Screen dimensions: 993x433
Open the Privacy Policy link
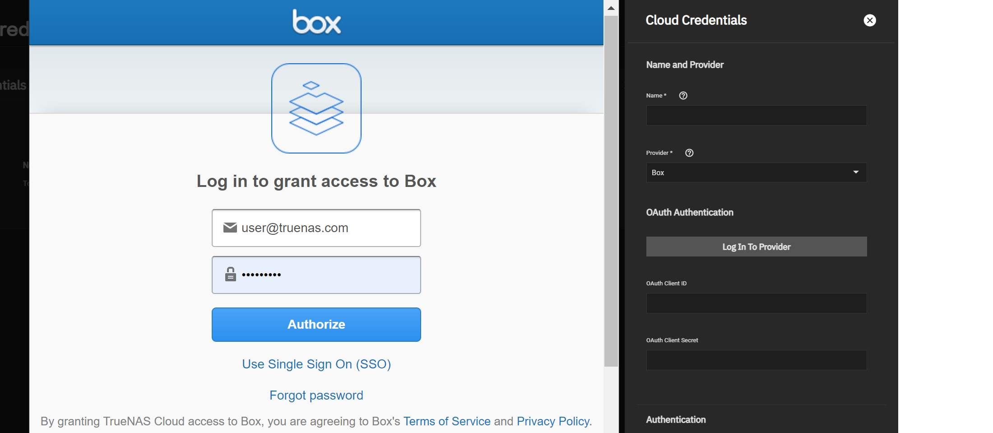click(554, 421)
